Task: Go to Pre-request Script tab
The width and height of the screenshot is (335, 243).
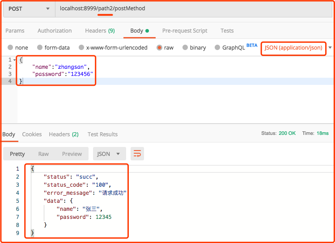Action: pos(185,31)
